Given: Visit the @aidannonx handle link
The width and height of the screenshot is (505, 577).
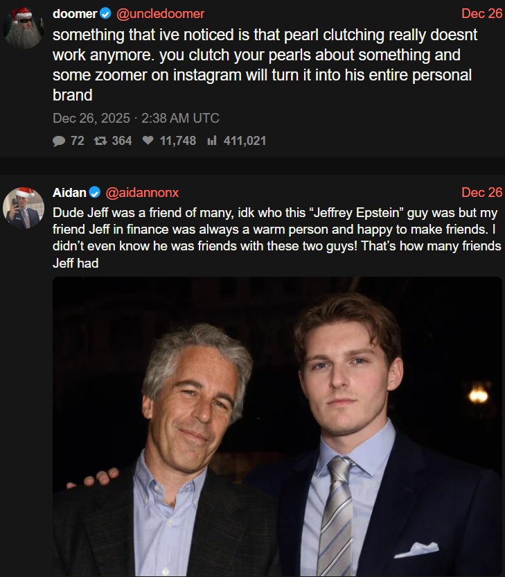Looking at the screenshot, I should (142, 192).
